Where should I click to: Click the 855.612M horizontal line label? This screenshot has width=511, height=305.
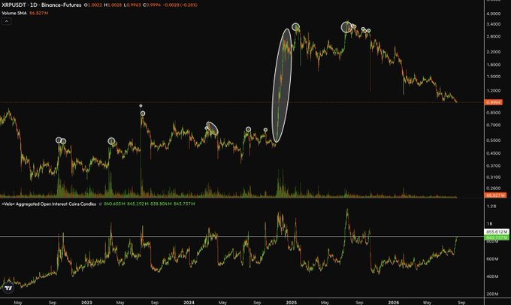pyautogui.click(x=497, y=231)
